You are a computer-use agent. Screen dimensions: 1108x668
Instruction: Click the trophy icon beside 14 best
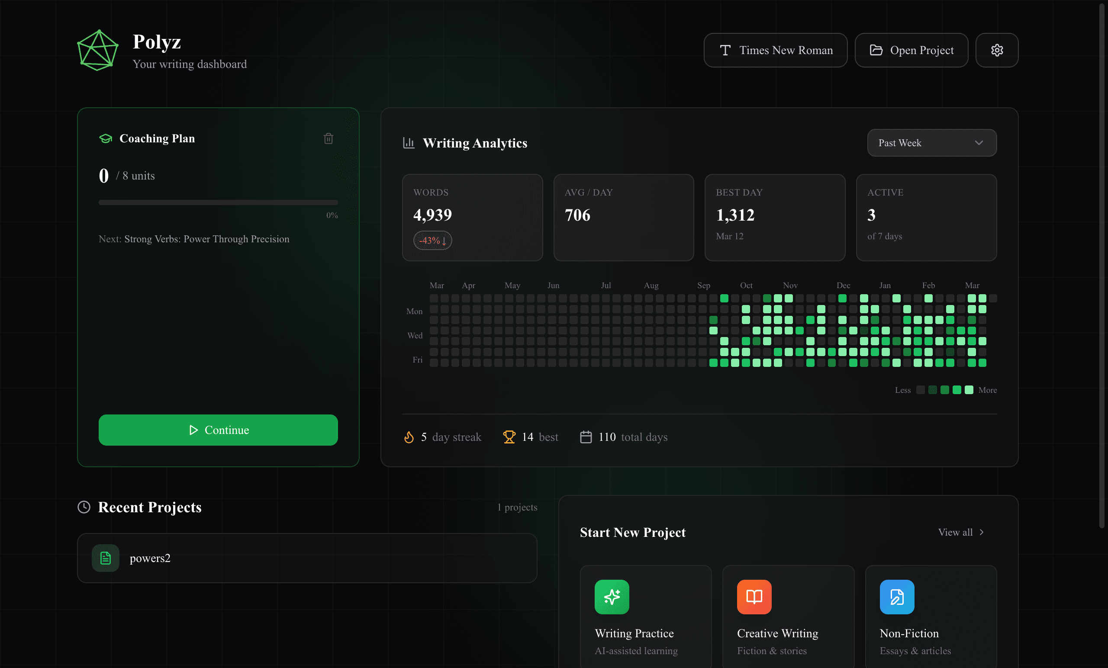pos(509,437)
